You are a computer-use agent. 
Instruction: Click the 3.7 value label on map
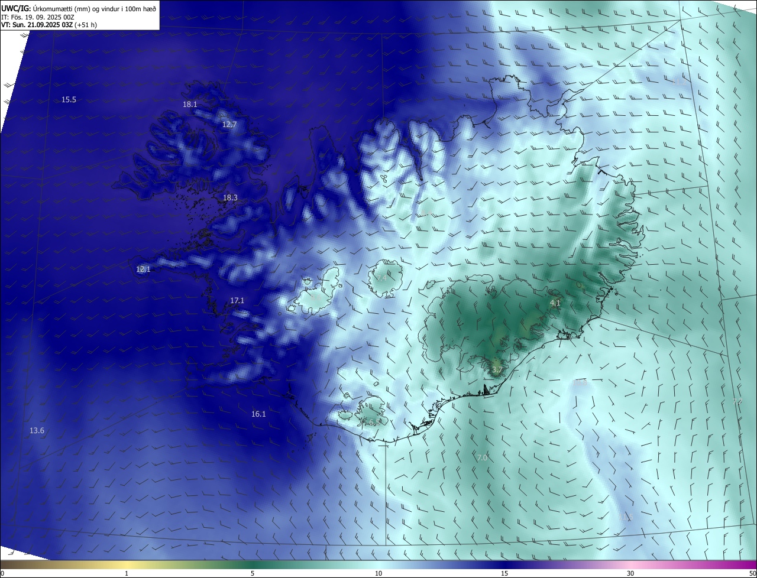click(497, 371)
